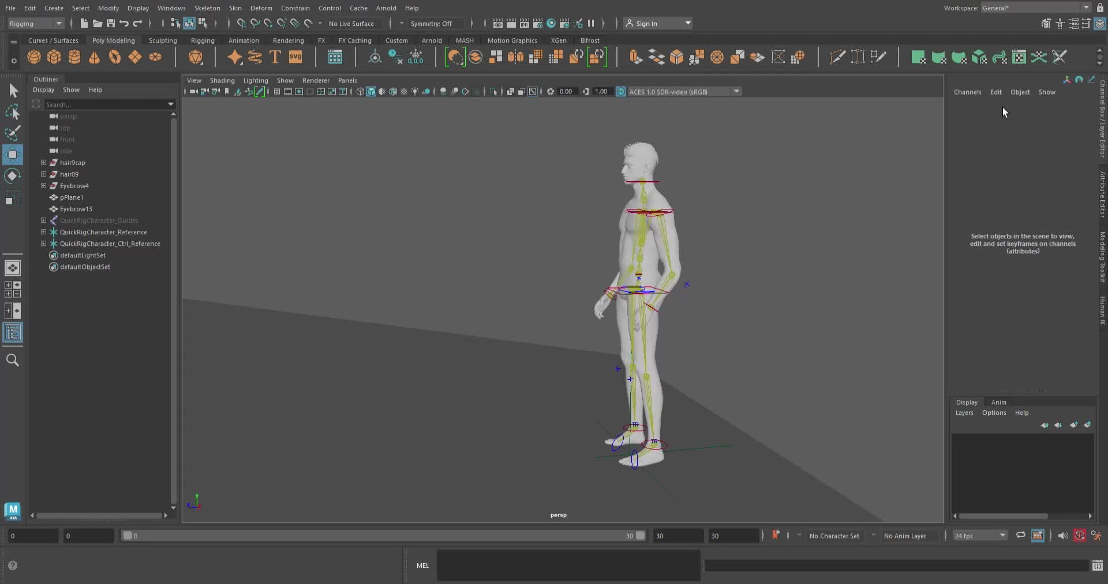Expand QuickRigCharacter_Reference in the Outliner
The image size is (1108, 584).
click(x=44, y=232)
